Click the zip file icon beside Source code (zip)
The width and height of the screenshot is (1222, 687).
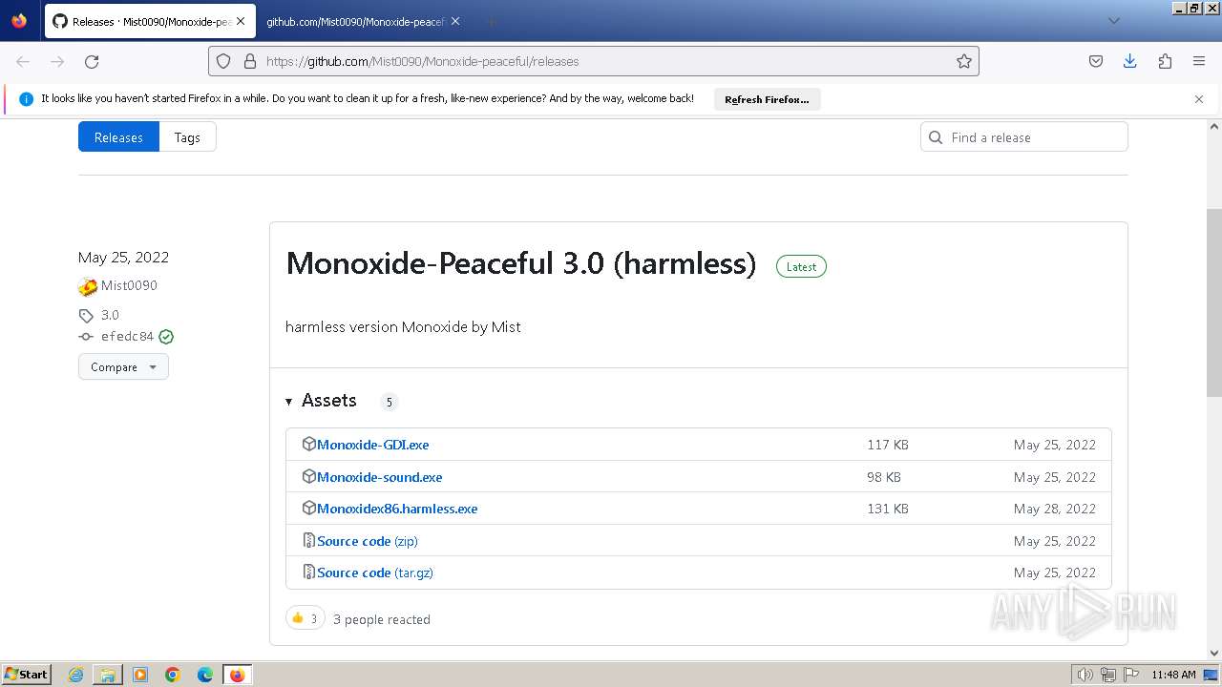pyautogui.click(x=308, y=540)
